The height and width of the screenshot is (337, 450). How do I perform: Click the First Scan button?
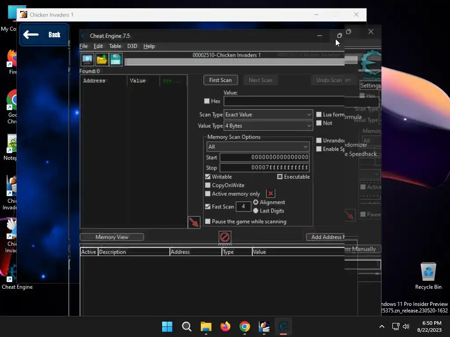coord(221,80)
